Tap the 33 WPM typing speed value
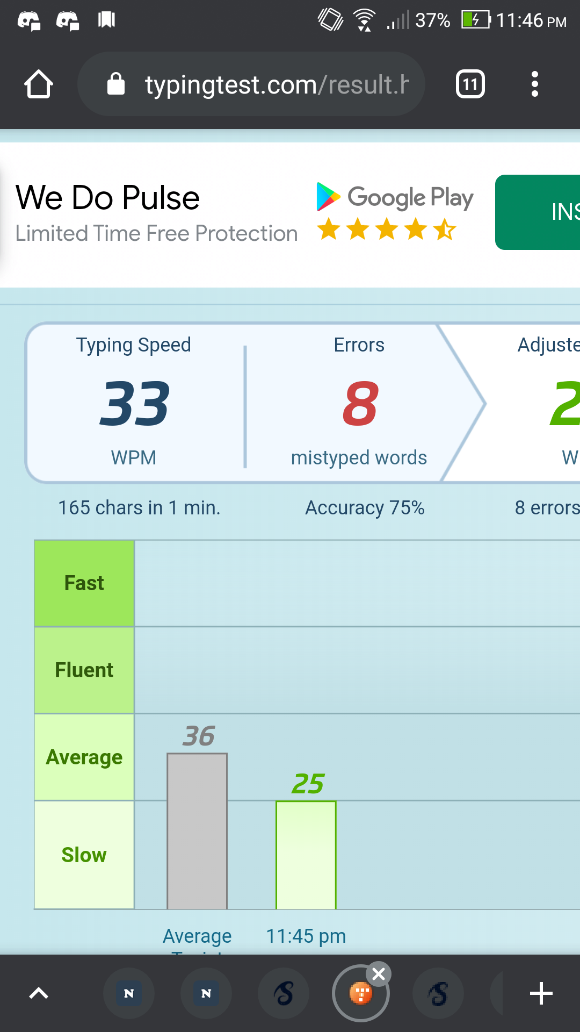This screenshot has height=1032, width=580. pos(134,404)
